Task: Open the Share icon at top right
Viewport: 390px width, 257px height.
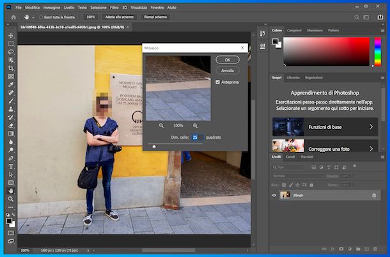Action: point(380,17)
